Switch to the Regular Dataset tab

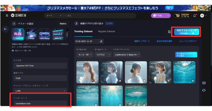(x=106, y=31)
